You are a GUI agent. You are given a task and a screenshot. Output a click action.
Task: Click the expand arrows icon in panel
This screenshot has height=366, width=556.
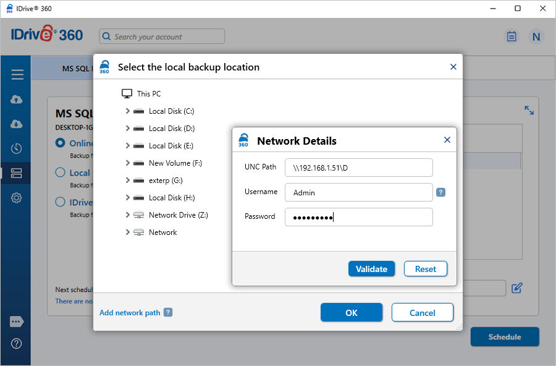click(x=529, y=110)
